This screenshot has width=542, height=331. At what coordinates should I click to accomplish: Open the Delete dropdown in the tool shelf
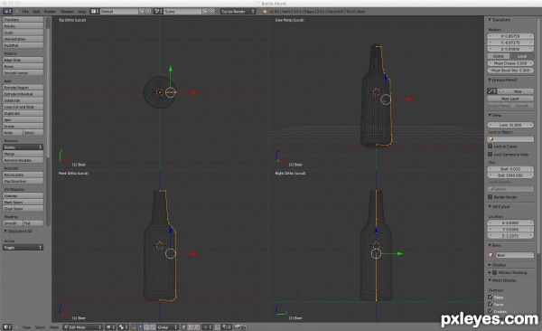(x=23, y=147)
